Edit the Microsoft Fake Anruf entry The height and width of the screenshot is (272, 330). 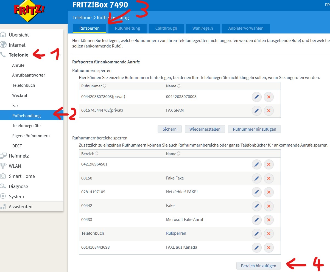click(256, 220)
